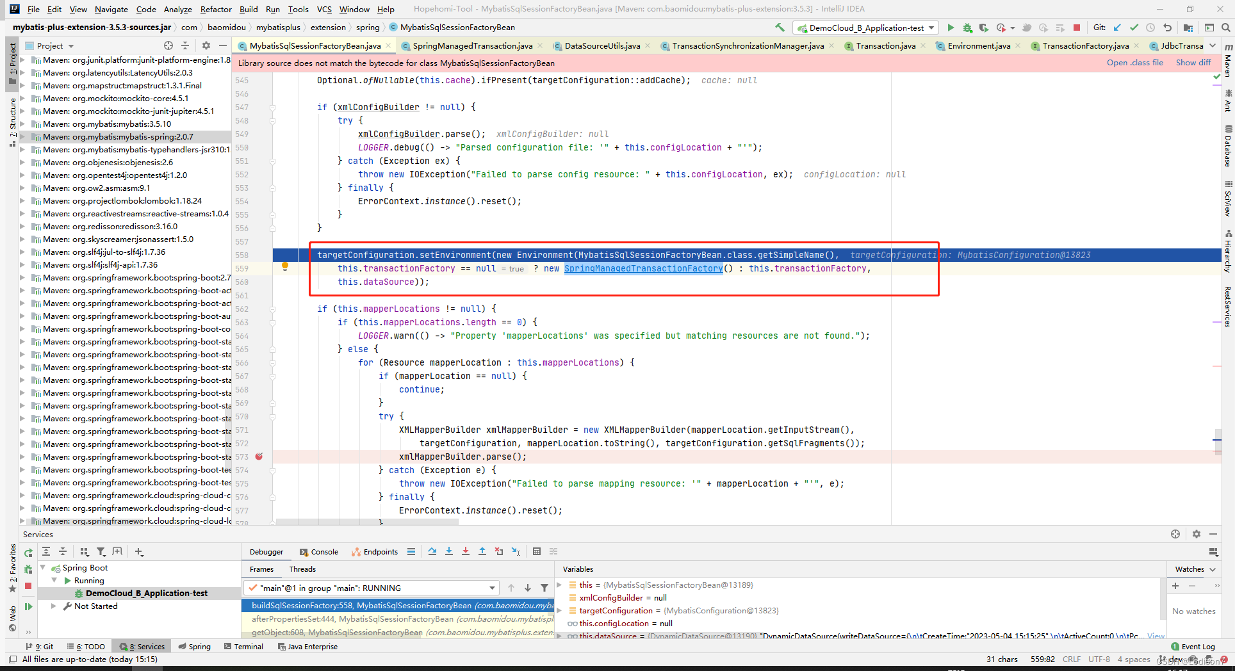
Task: Open the Navigate menu
Action: click(x=111, y=9)
